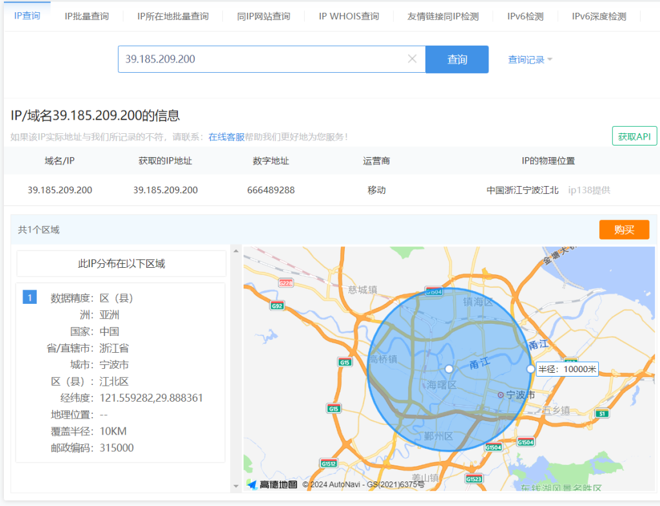Open the IPv6检测 tab
The height and width of the screenshot is (506, 660).
pos(525,16)
